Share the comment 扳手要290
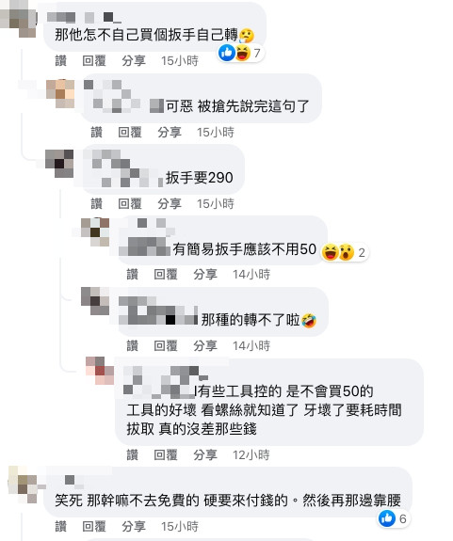 (170, 203)
